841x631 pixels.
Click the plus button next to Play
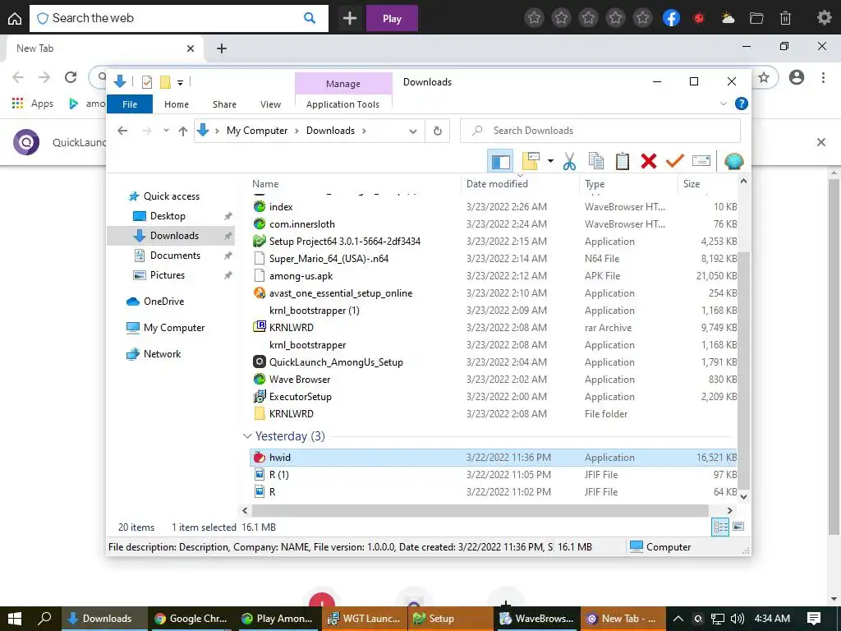click(x=350, y=18)
